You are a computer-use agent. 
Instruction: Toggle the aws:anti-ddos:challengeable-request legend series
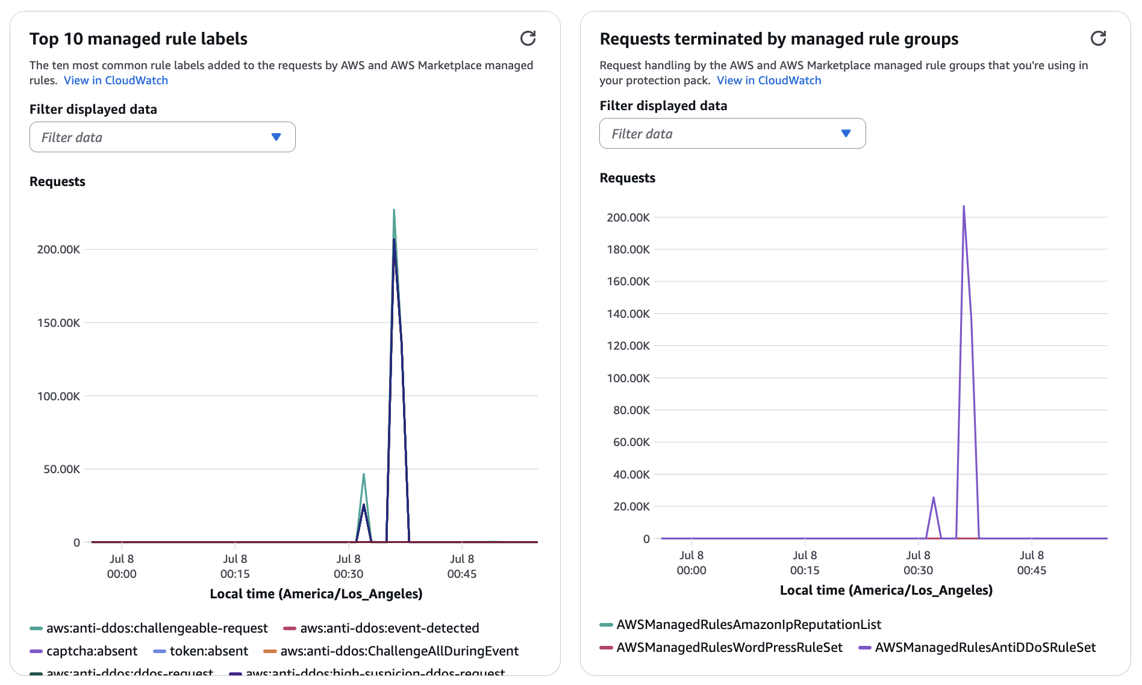[157, 628]
